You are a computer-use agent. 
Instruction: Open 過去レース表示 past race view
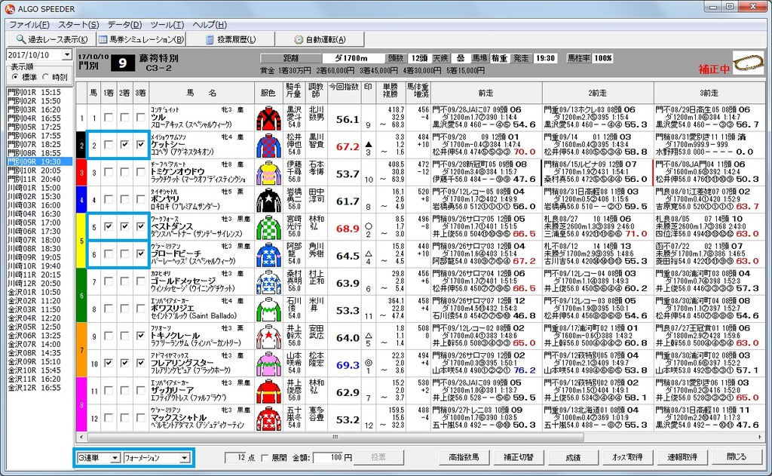51,39
